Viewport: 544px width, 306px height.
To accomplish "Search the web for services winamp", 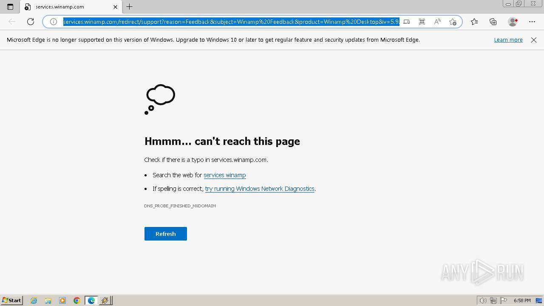I will pos(225,175).
